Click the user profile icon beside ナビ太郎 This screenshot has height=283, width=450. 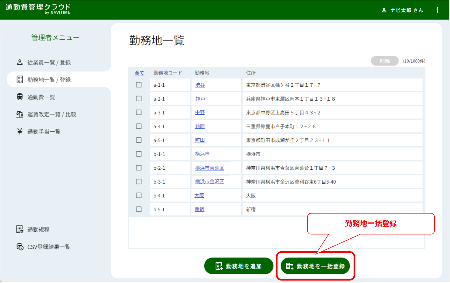click(x=384, y=10)
